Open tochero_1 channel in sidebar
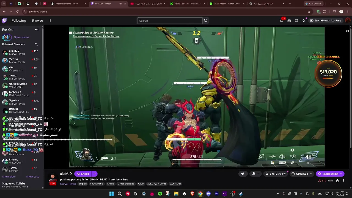The image size is (352, 198). click(x=21, y=94)
